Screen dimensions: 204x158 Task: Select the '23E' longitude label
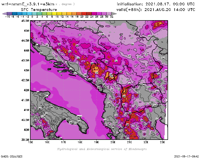tap(162, 142)
